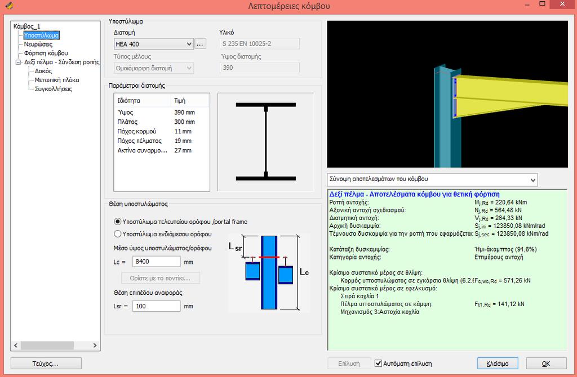577x377 pixels.
Task: Maximize the Λεπτομέρειες κόμβου window
Action: coord(542,4)
